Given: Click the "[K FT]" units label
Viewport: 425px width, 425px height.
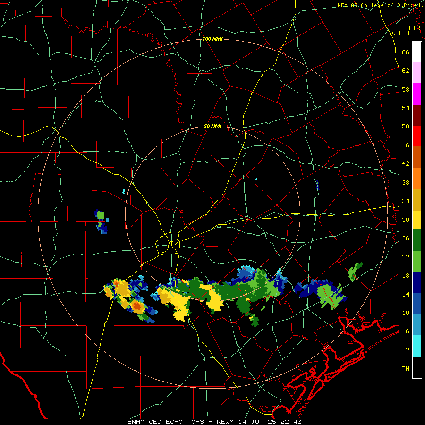Looking at the screenshot, I should pos(399,33).
